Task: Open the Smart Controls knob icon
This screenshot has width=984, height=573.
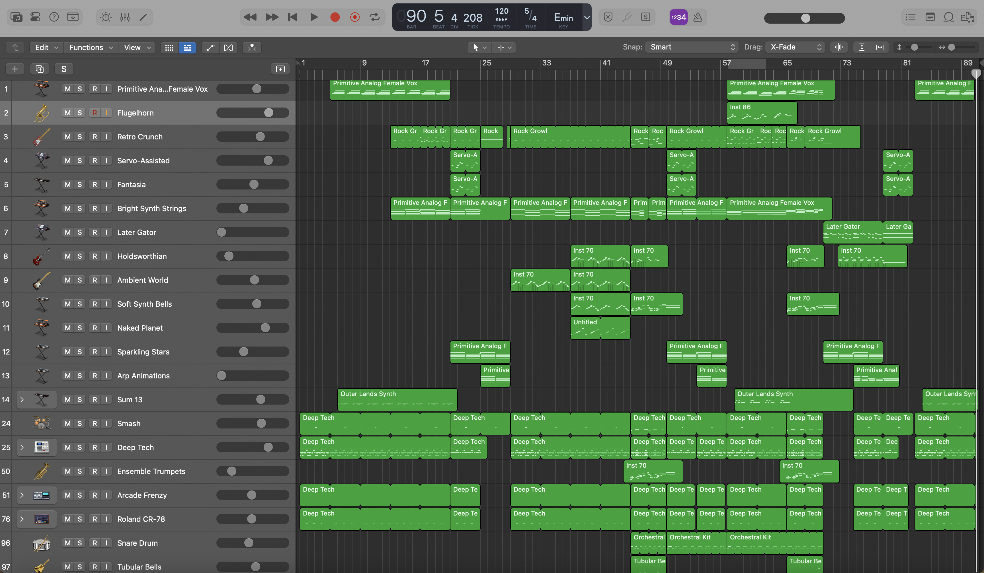Action: 106,17
